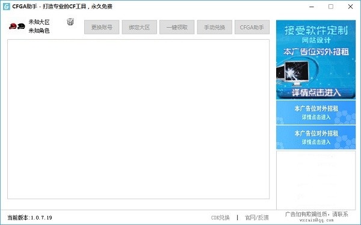Click the CFGA app logo in title bar
This screenshot has width=361, height=225.
click(x=6, y=6)
